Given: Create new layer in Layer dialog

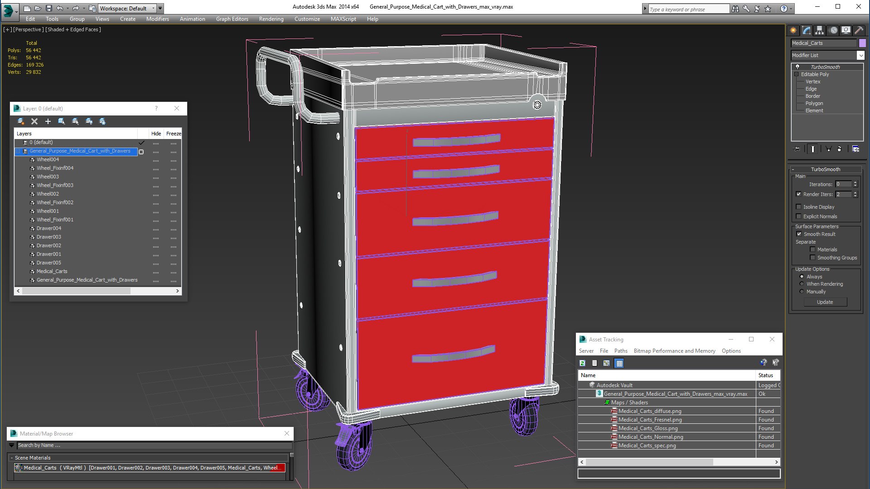Looking at the screenshot, I should (21, 121).
